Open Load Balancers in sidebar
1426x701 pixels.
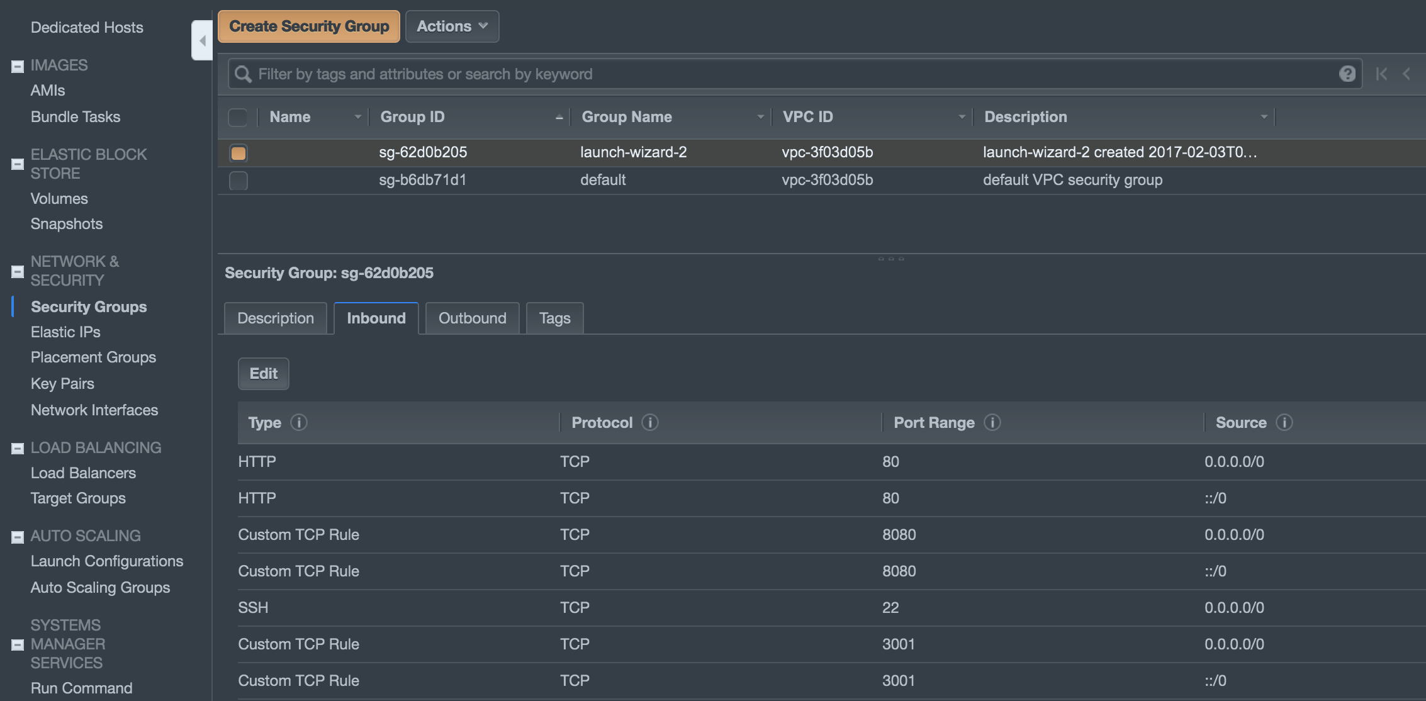[83, 473]
